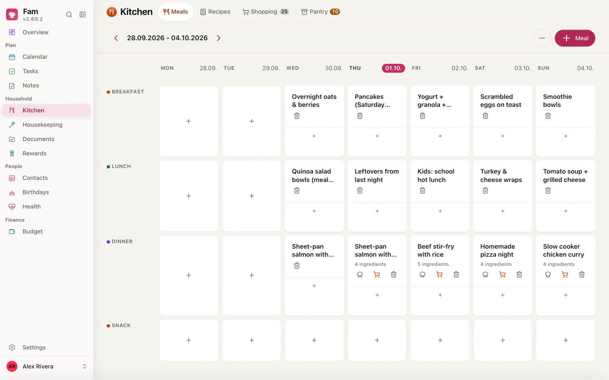Collapse the sidebar with the panel icon

click(x=83, y=15)
